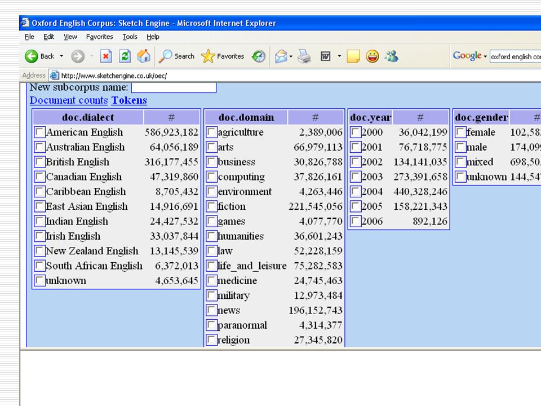Enable the Caribbean English checkbox
The height and width of the screenshot is (406, 541).
(39, 191)
